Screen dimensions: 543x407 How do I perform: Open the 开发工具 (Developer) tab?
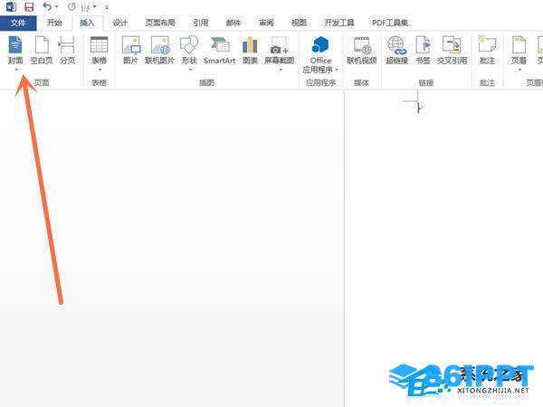coord(339,23)
